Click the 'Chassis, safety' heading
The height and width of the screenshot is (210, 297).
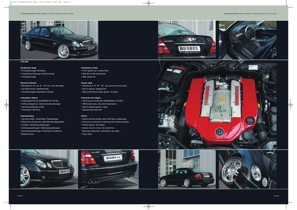pos(87,83)
